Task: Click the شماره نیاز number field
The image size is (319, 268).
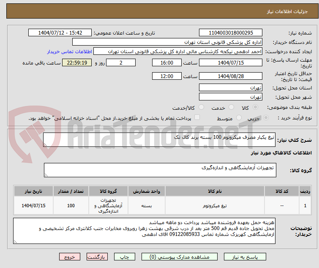Action: click(231, 33)
